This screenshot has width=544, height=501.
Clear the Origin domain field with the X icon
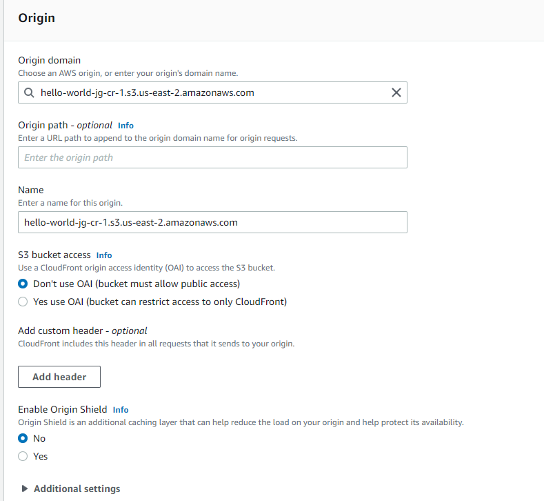[x=396, y=92]
